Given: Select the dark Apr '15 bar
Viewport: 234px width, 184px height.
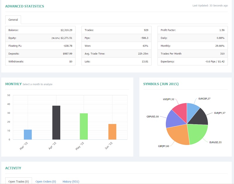Looking at the screenshot, I should click(x=56, y=122).
